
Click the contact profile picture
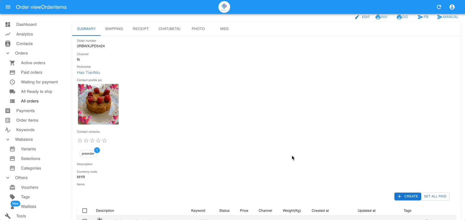[x=98, y=104]
